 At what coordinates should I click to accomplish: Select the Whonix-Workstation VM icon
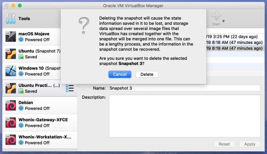click(x=10, y=140)
